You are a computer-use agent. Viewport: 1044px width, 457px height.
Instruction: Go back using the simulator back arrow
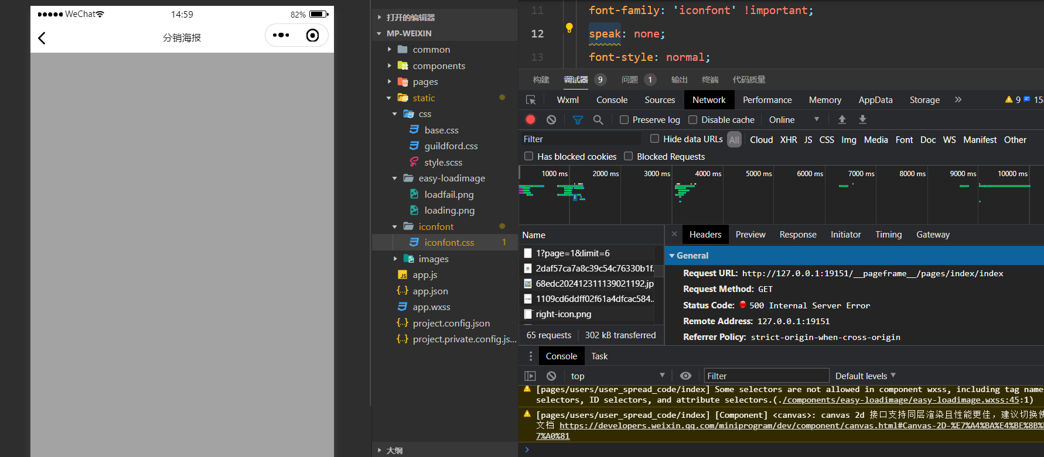pos(42,38)
